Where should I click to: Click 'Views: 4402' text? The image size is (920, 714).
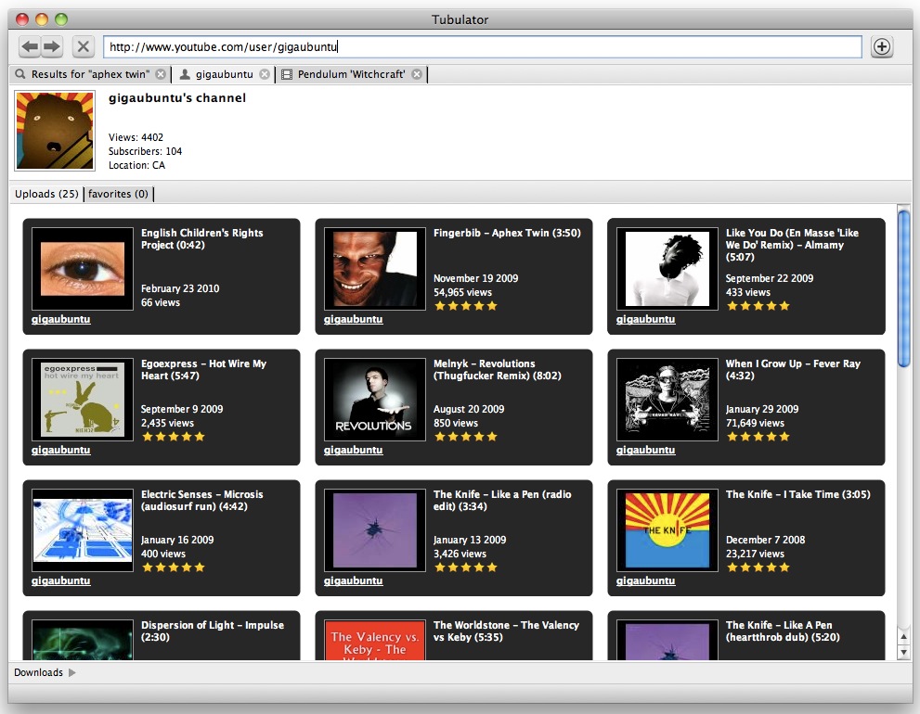[136, 137]
